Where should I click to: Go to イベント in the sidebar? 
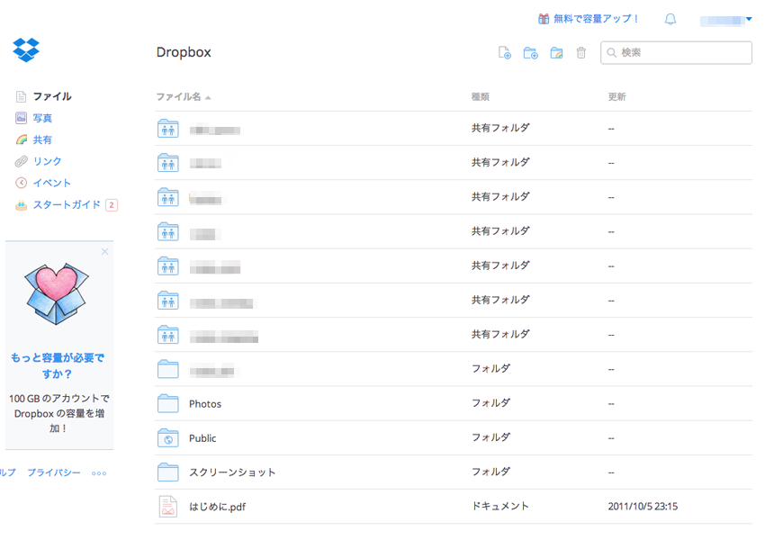(x=51, y=183)
